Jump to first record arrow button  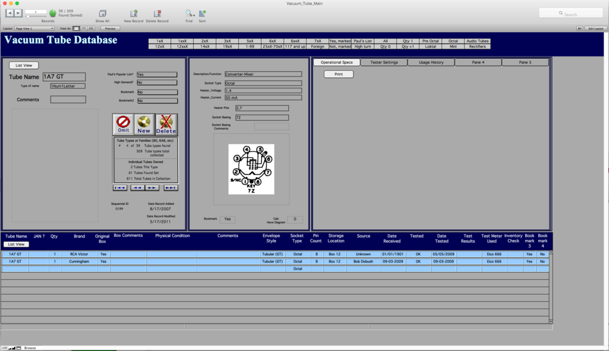click(x=120, y=188)
